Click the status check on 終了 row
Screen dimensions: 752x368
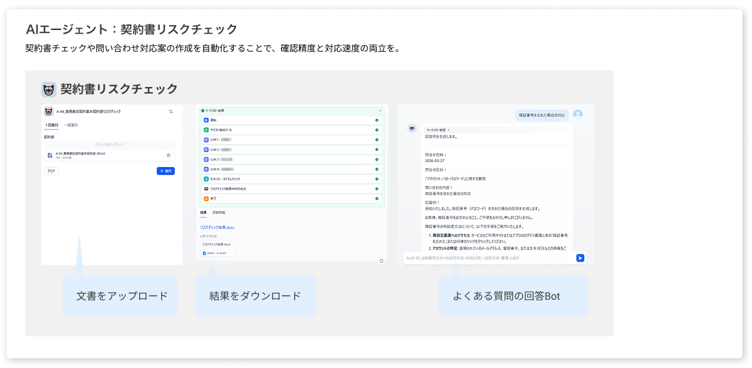[x=377, y=198]
